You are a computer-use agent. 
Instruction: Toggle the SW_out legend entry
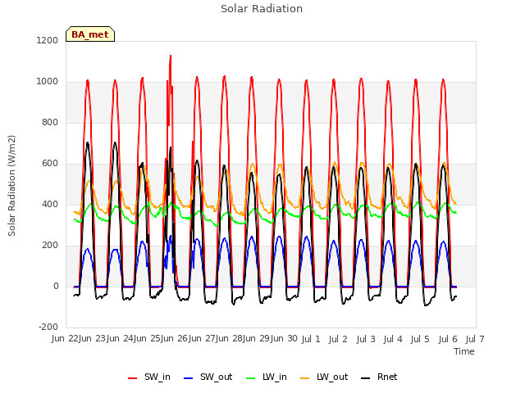(208, 377)
